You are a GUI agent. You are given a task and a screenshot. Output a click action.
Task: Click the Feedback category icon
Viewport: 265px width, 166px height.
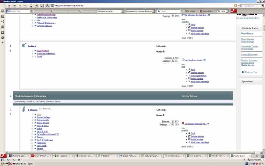coord(24,45)
